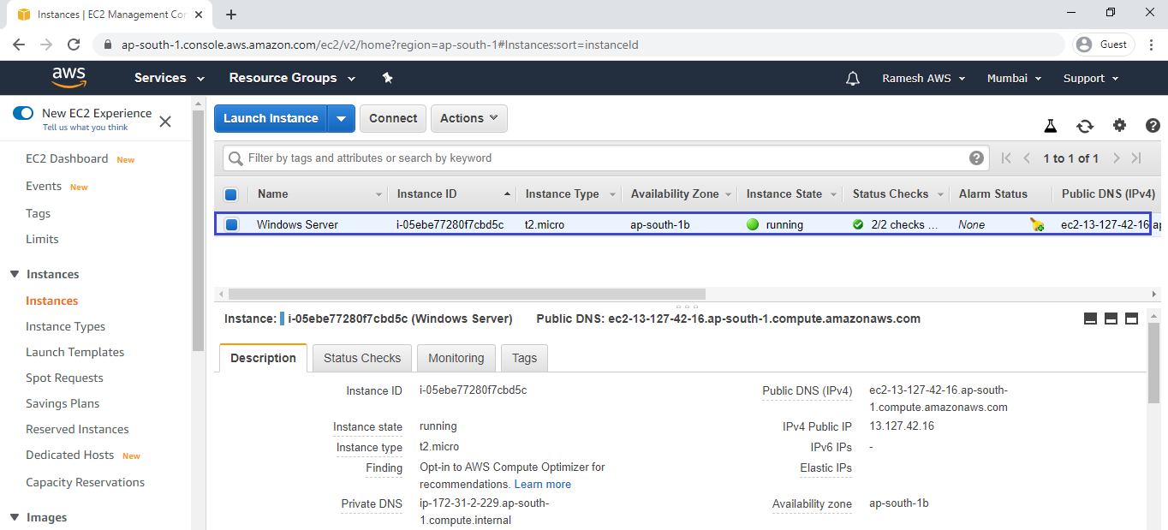Click Tell us what you think link

click(x=85, y=128)
